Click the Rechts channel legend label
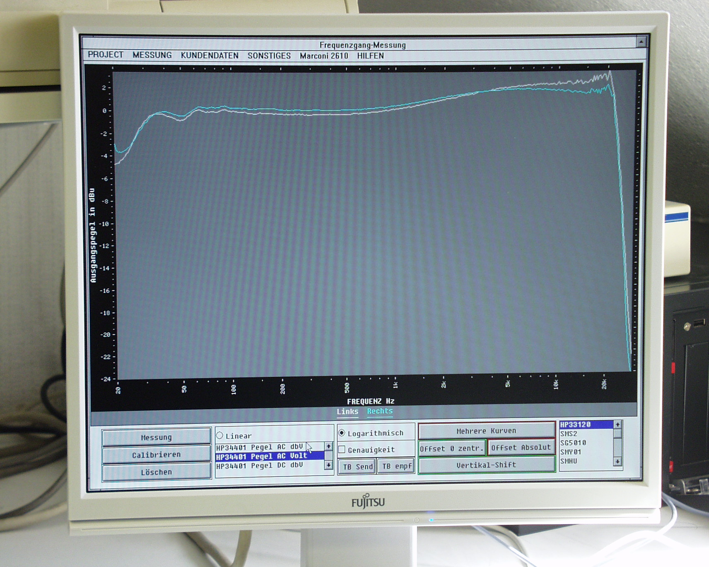The width and height of the screenshot is (709, 567). 380,411
